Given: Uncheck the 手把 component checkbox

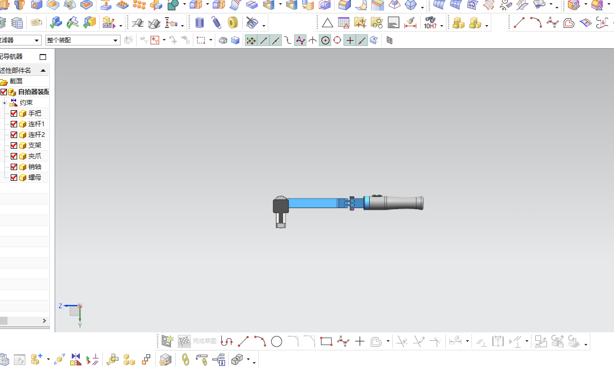Looking at the screenshot, I should click(x=14, y=113).
